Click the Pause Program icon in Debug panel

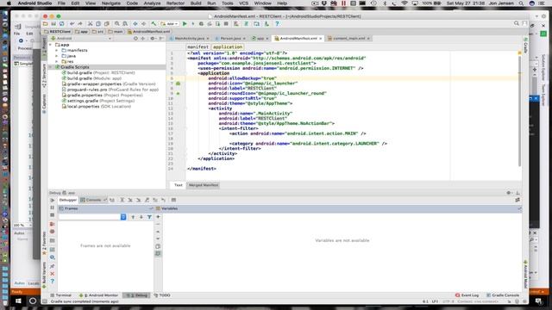[x=52, y=208]
